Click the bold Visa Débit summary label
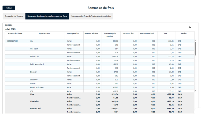 point(35,101)
